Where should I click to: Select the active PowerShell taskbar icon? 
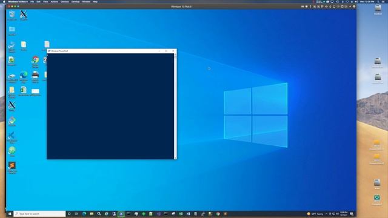[x=121, y=214]
